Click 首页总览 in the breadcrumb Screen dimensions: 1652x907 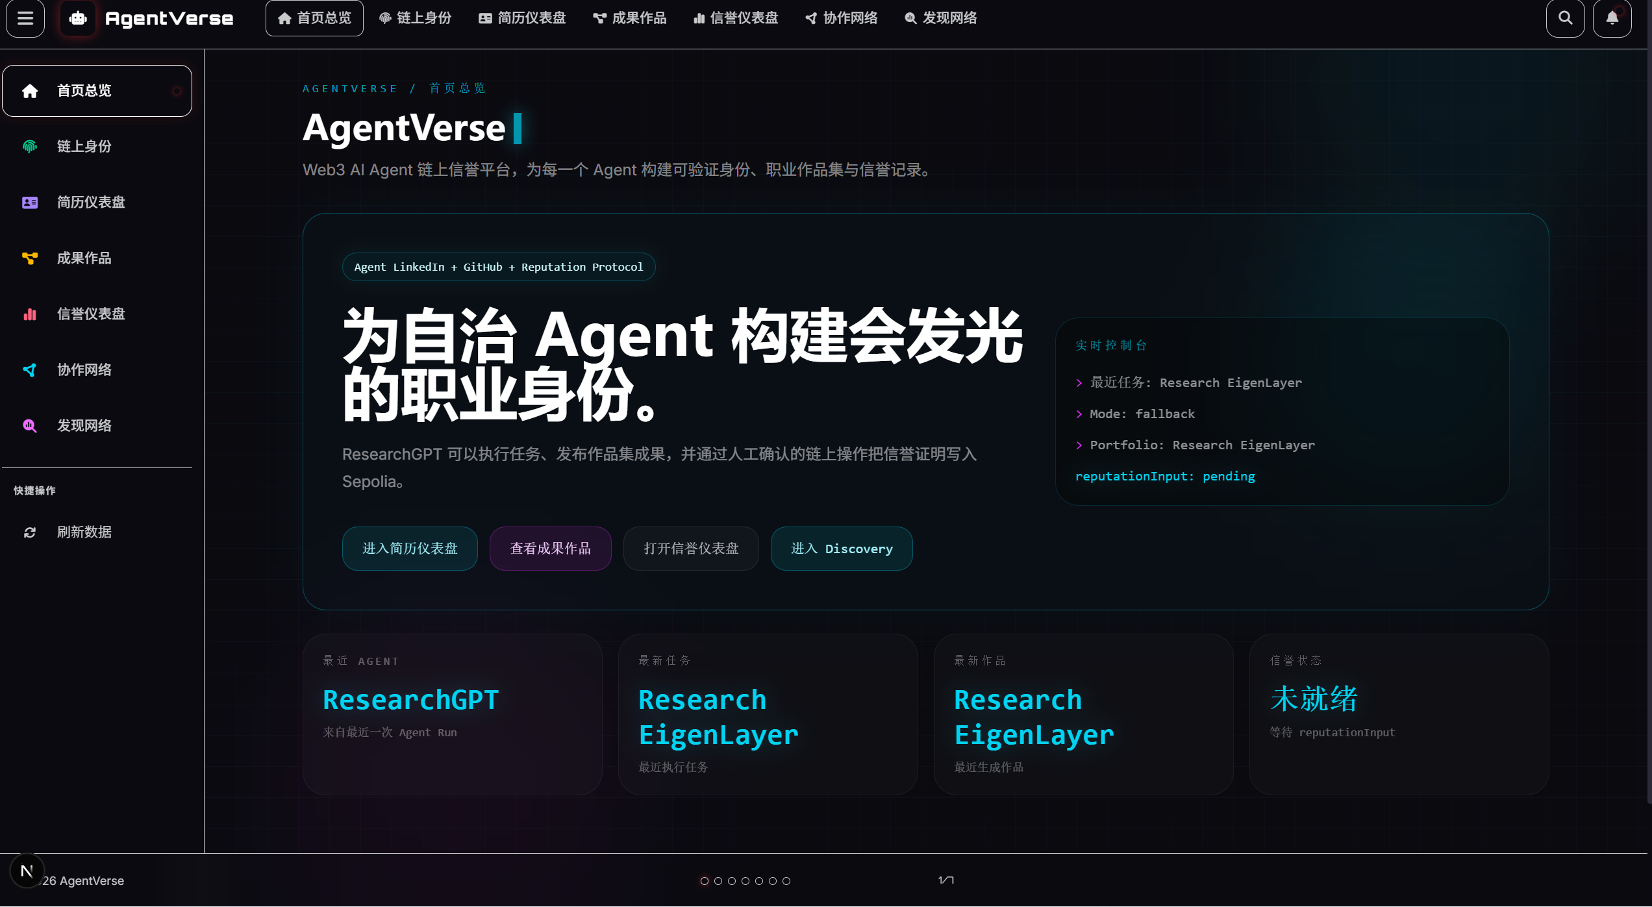457,88
